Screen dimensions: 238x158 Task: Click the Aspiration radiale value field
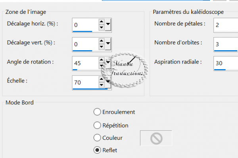226,63
